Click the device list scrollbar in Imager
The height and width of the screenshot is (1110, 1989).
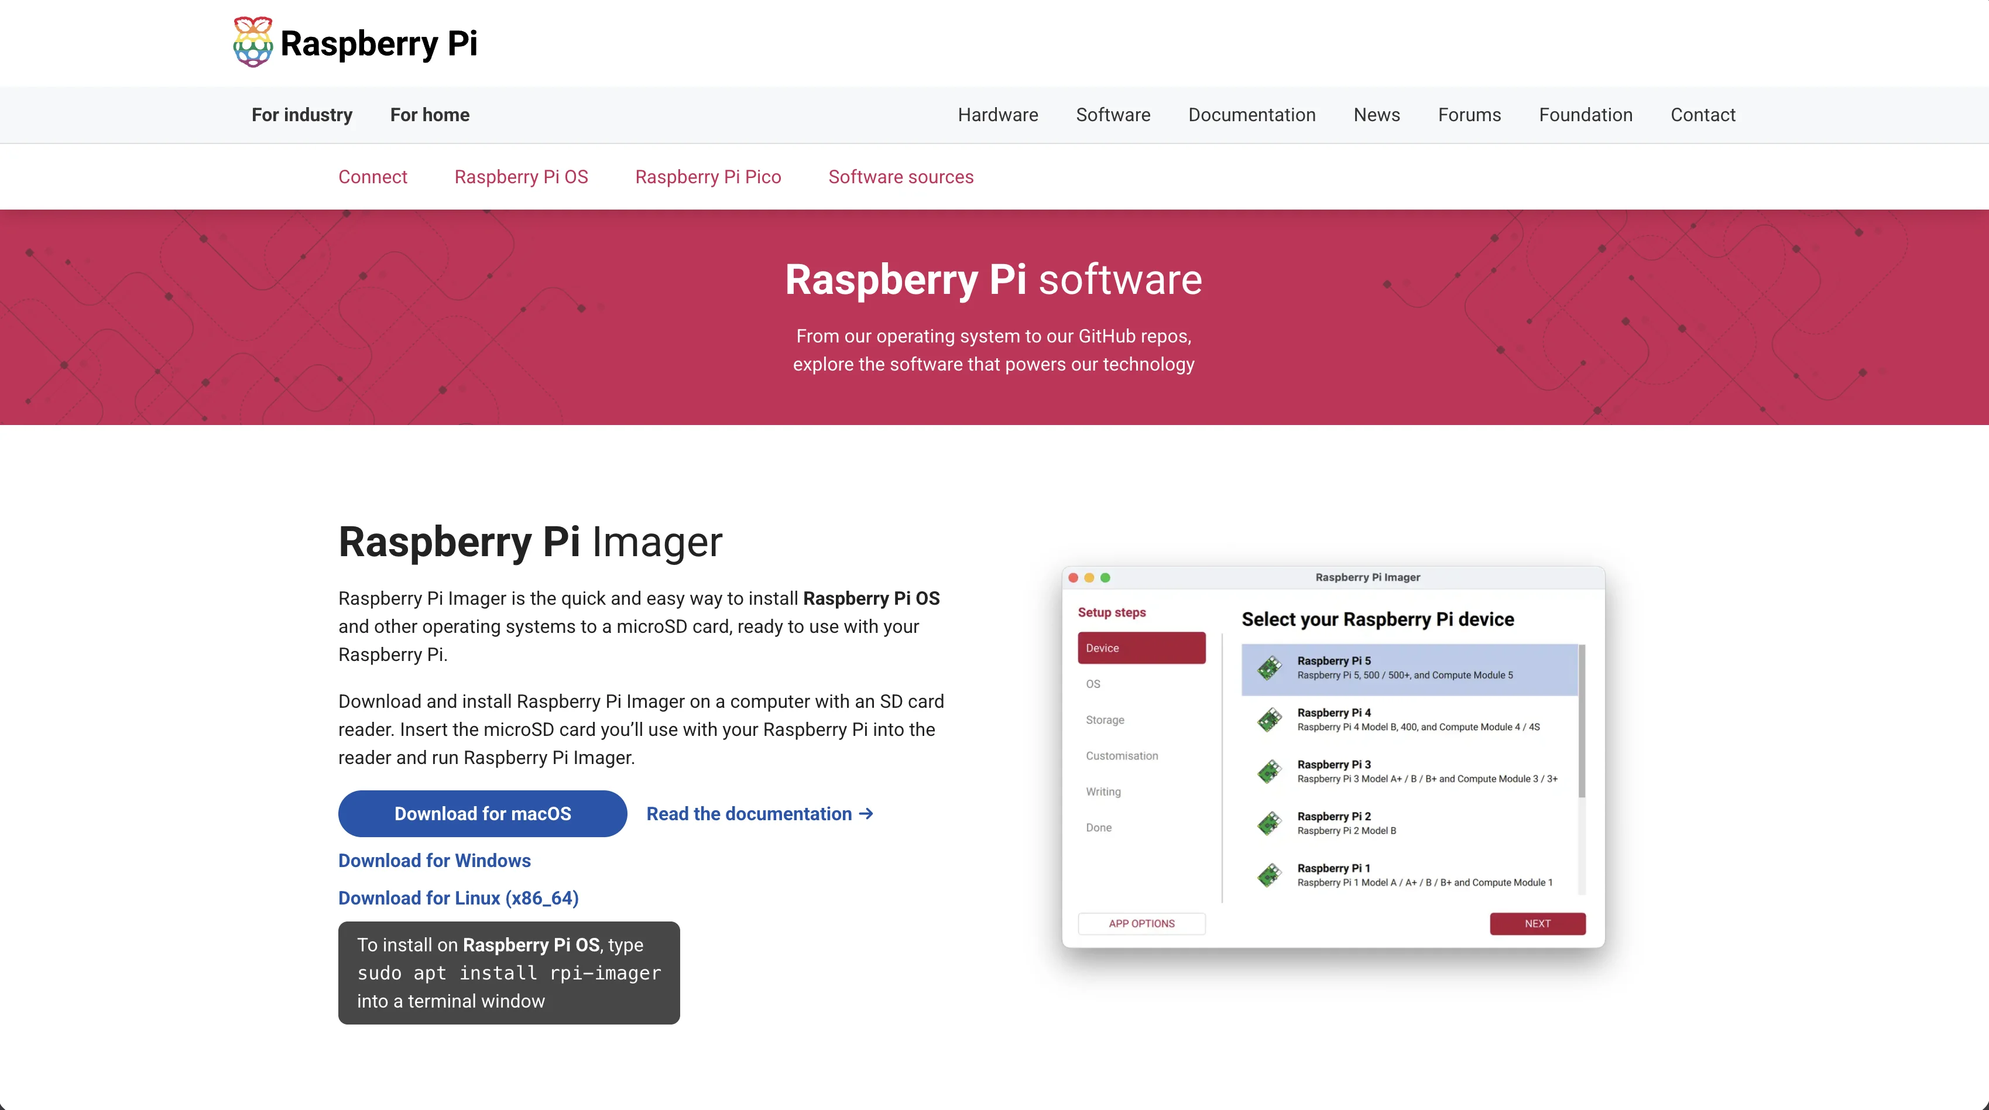(1582, 721)
